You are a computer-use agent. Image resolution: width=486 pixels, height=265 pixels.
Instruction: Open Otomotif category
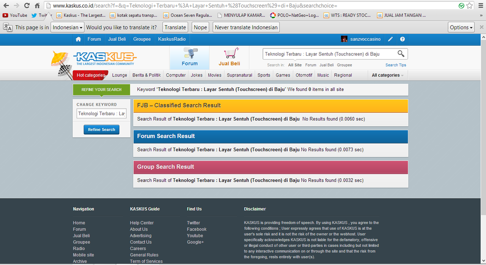click(x=304, y=75)
